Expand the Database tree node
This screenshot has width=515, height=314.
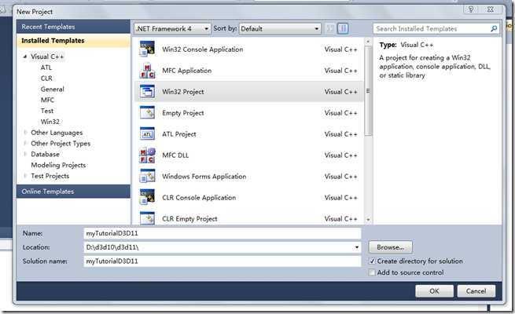pos(25,154)
